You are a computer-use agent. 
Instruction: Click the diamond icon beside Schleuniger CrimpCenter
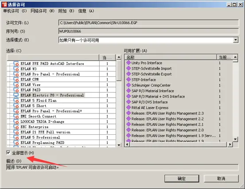click(x=128, y=85)
